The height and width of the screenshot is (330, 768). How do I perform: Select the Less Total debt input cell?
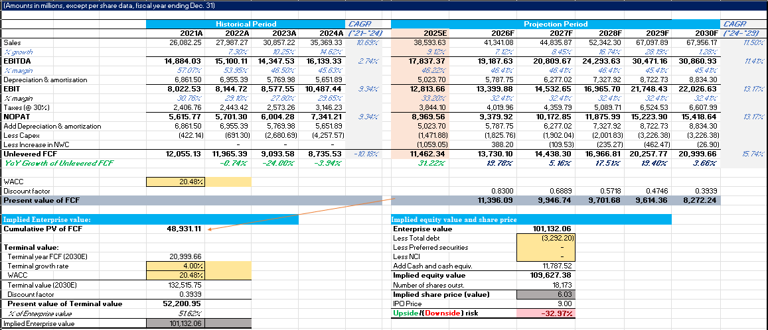542,238
